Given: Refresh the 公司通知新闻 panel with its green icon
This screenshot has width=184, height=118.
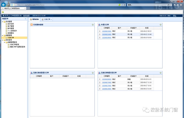Looking at the screenshot, I should tap(93, 25).
